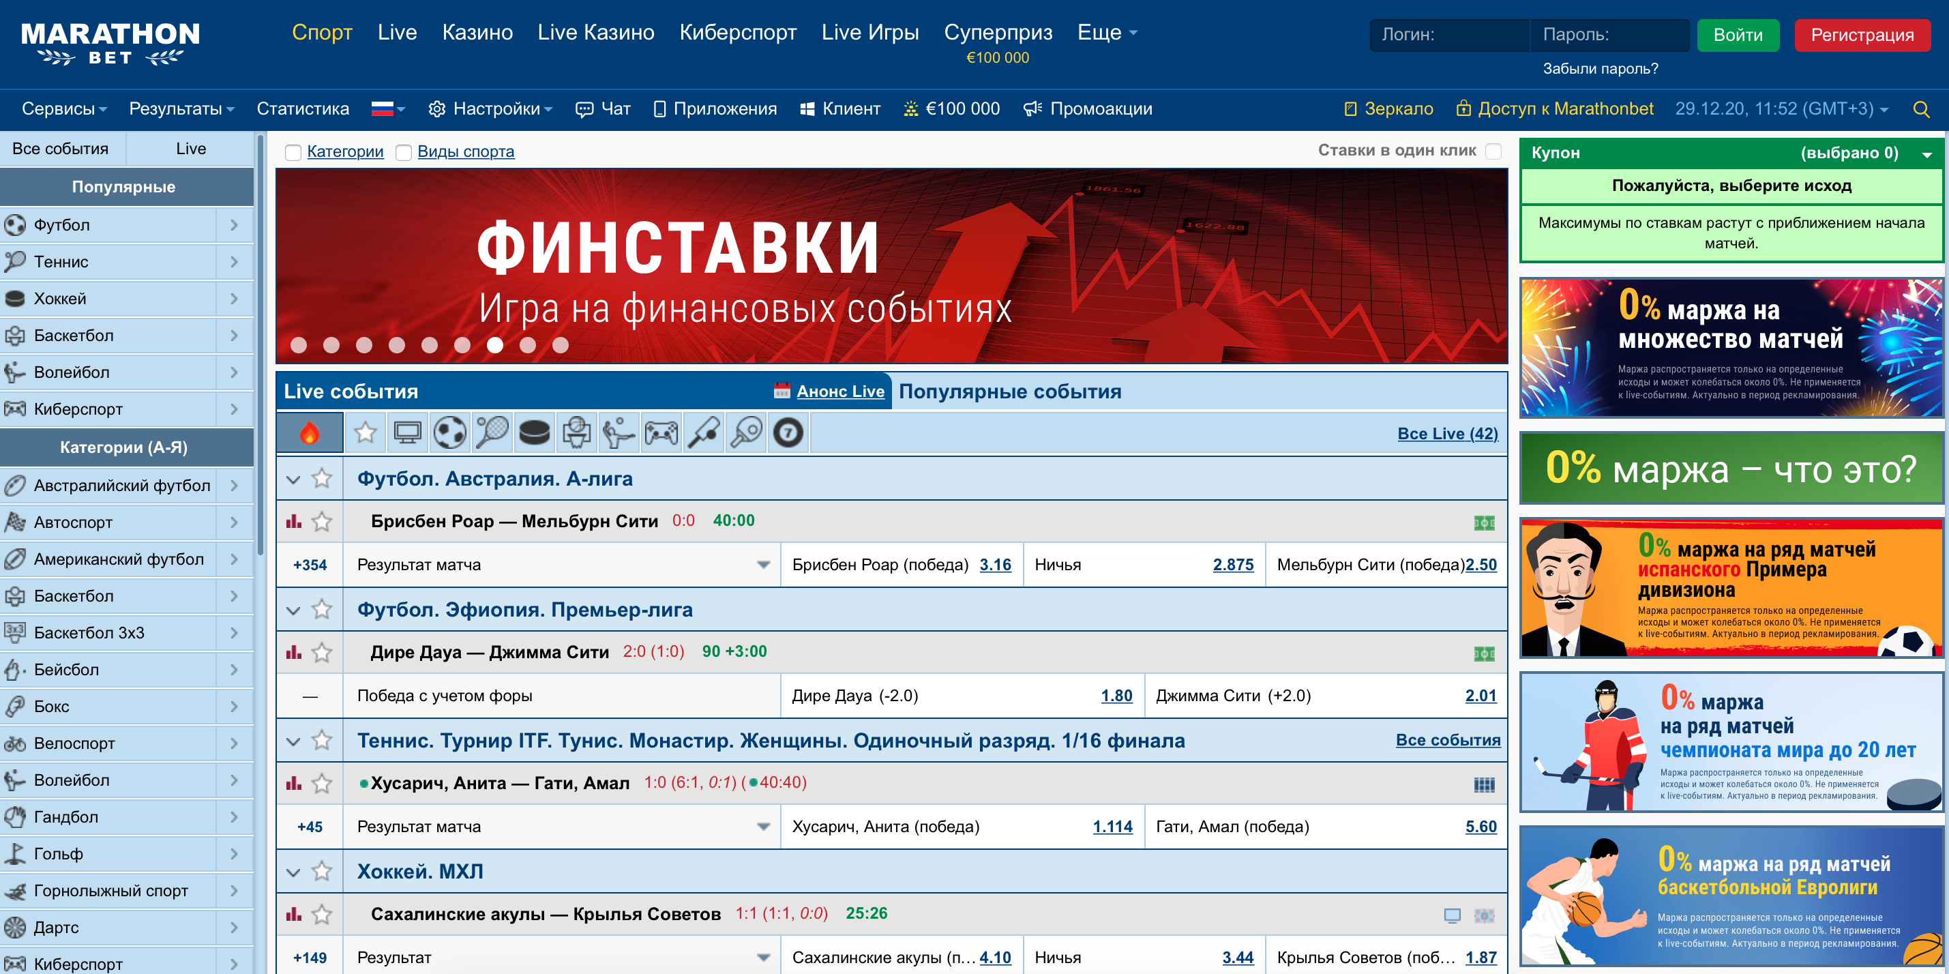The height and width of the screenshot is (974, 1949).
Task: Favorite the Футбол. Эфиопия. Премьер-лига league
Action: coord(323,609)
